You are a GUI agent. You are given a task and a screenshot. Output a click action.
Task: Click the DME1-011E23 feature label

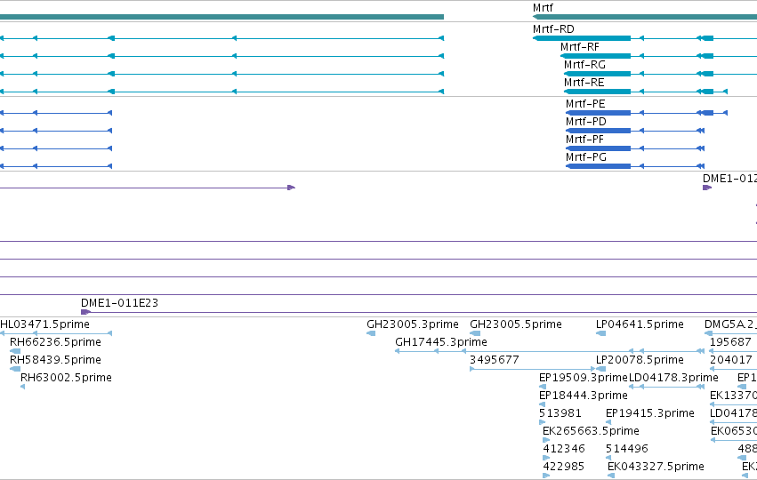click(120, 303)
